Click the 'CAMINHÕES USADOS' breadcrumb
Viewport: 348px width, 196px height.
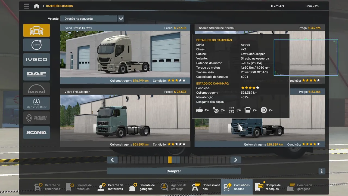(x=59, y=6)
